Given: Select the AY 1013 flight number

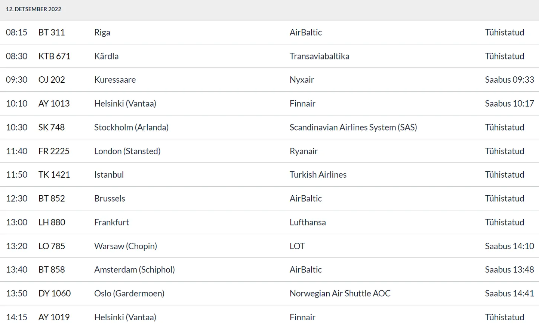Looking at the screenshot, I should tap(54, 104).
